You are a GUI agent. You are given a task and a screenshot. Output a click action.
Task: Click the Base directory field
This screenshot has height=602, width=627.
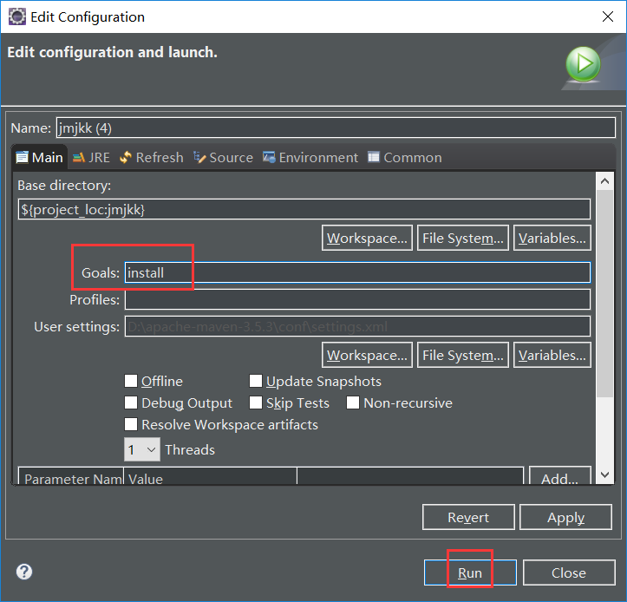304,209
